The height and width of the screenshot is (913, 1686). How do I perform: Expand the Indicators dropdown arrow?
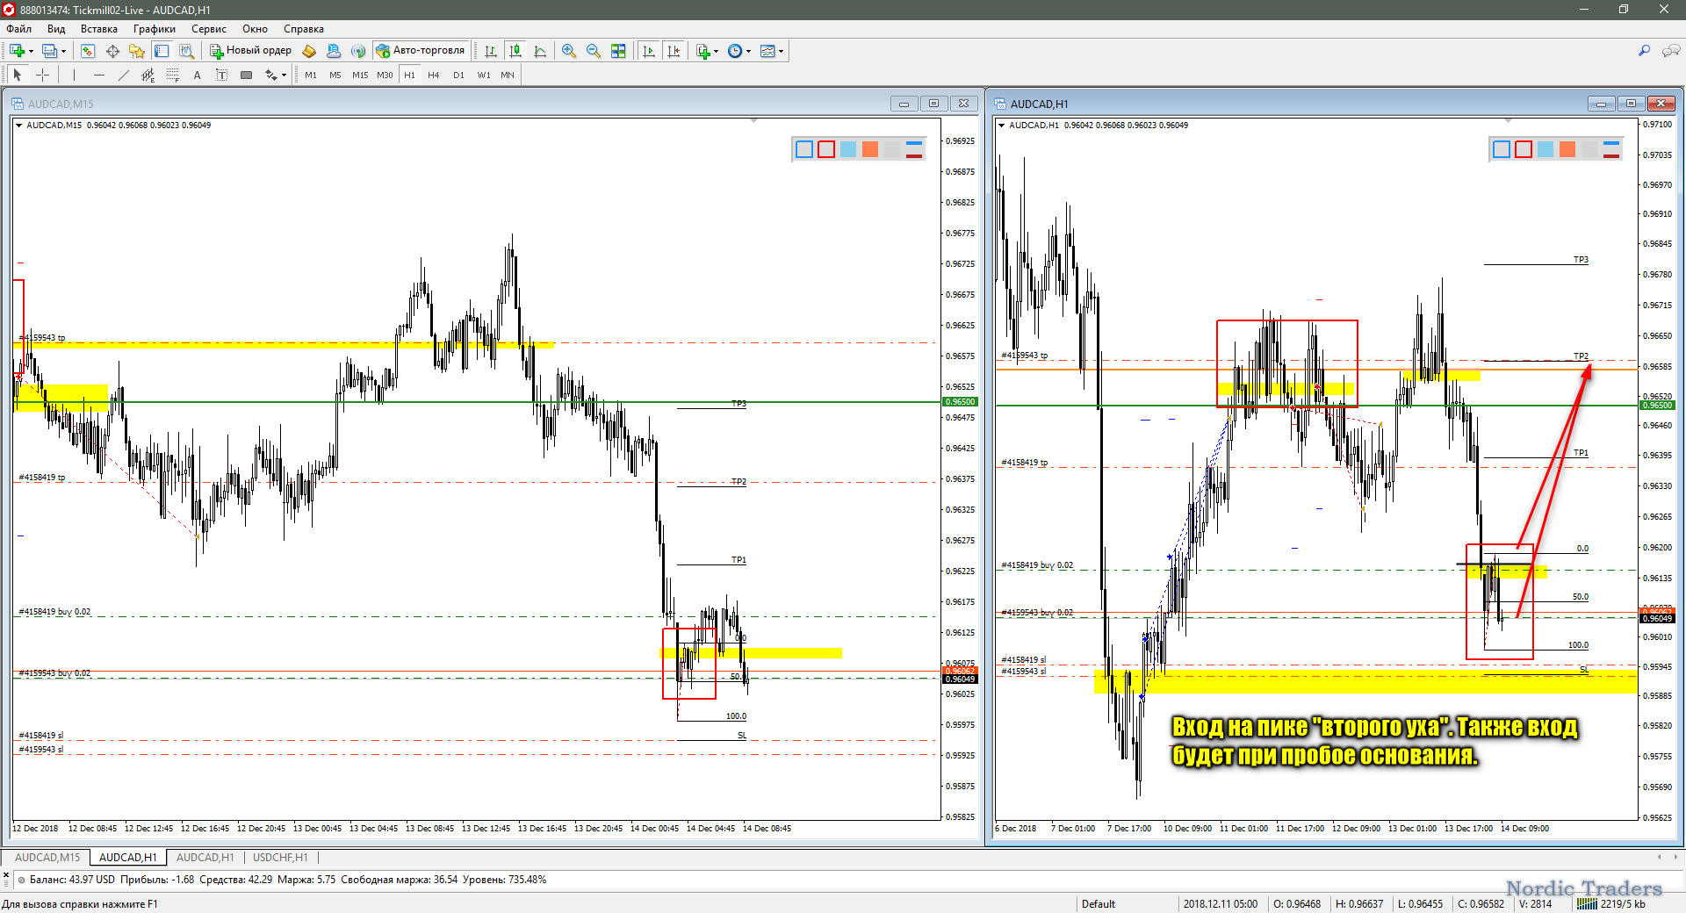[716, 51]
